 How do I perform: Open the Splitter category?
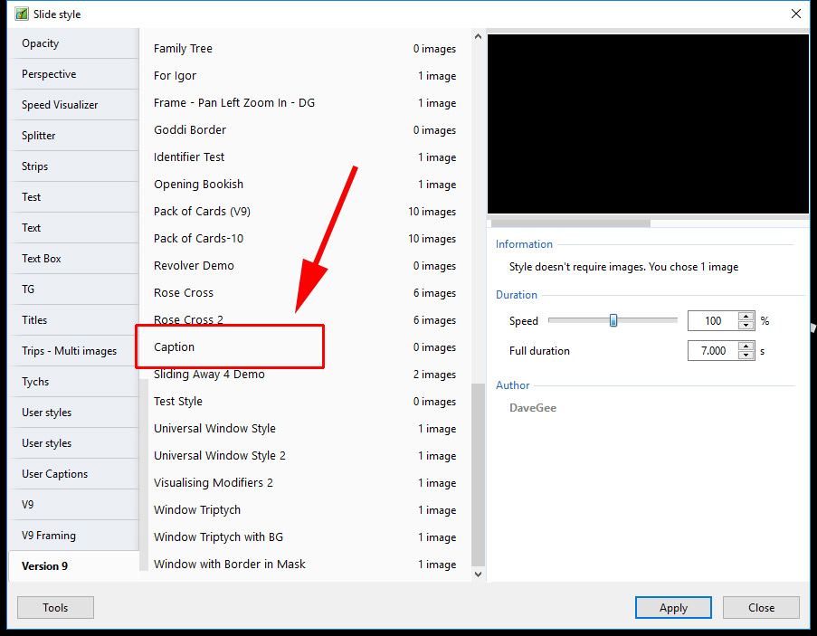coord(73,136)
